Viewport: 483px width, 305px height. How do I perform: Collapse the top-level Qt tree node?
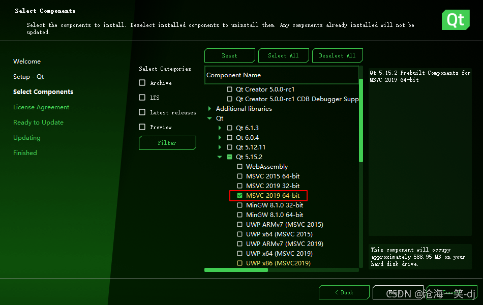(209, 118)
